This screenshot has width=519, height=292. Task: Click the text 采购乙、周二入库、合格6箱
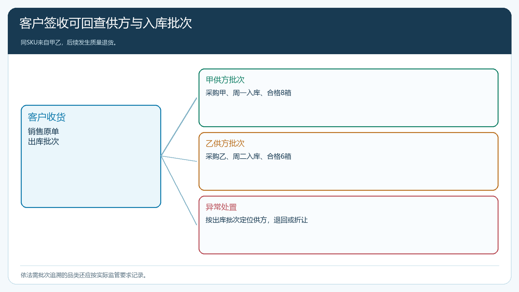tap(248, 156)
